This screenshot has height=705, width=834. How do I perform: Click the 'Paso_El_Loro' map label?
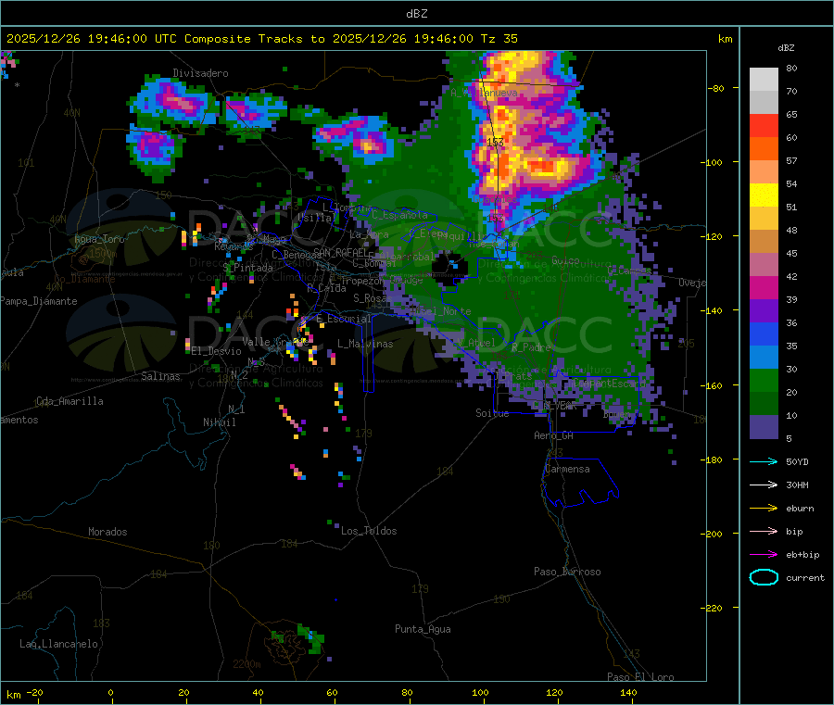(x=640, y=677)
